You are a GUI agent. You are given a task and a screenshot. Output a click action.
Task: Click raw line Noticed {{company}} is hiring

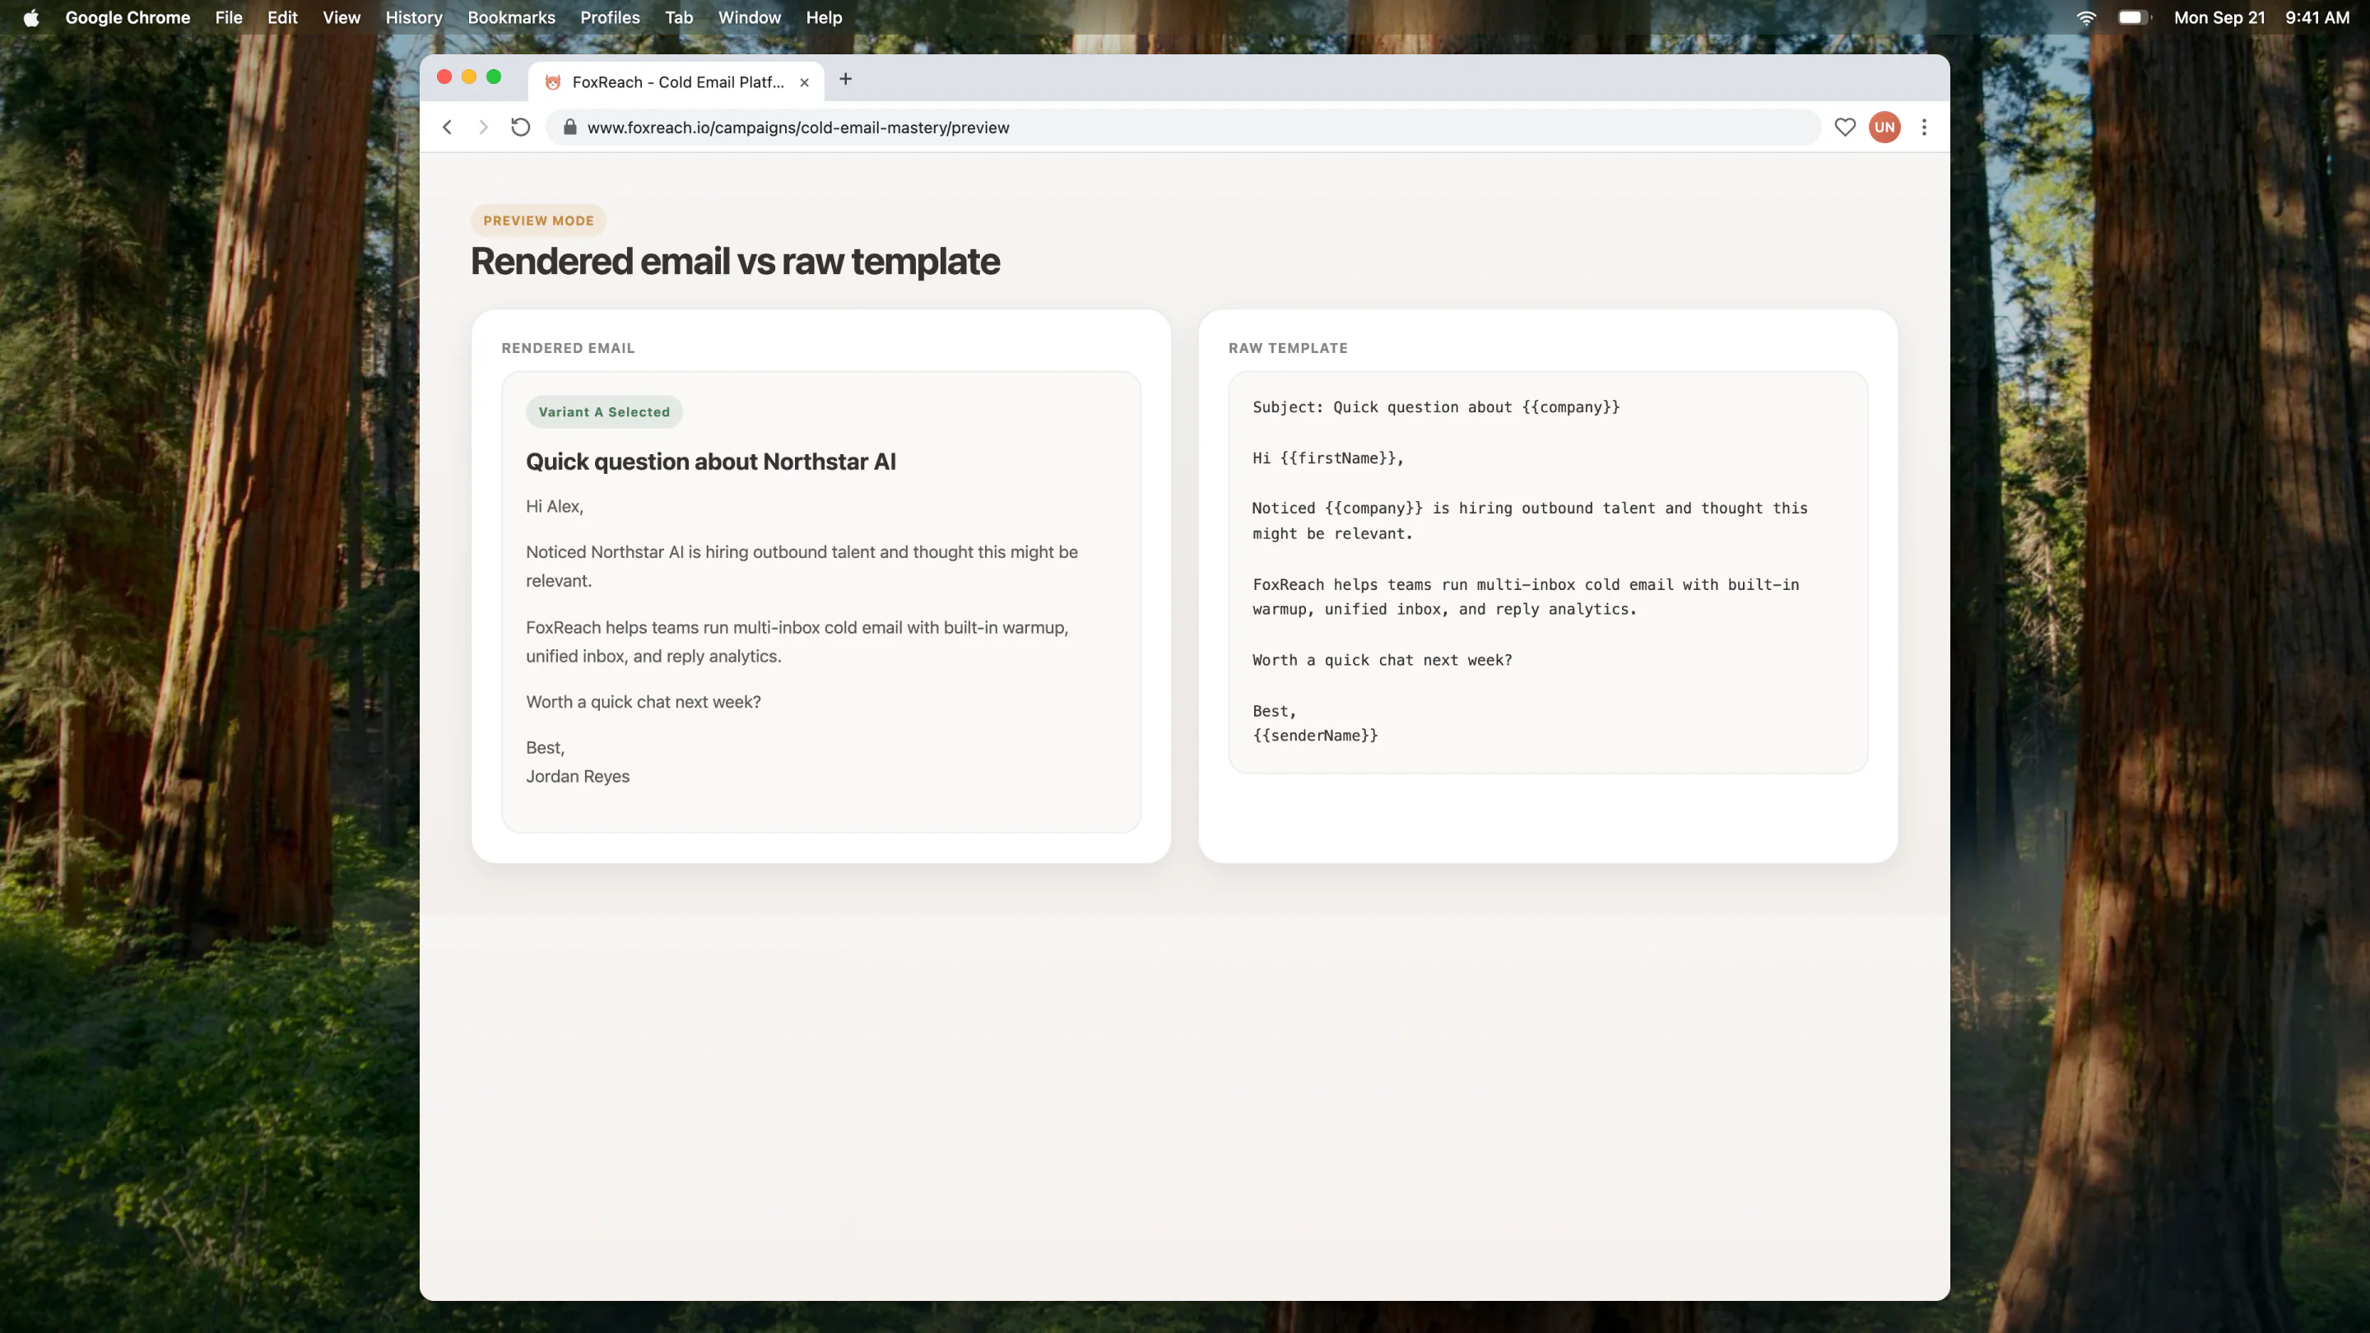(x=1529, y=508)
